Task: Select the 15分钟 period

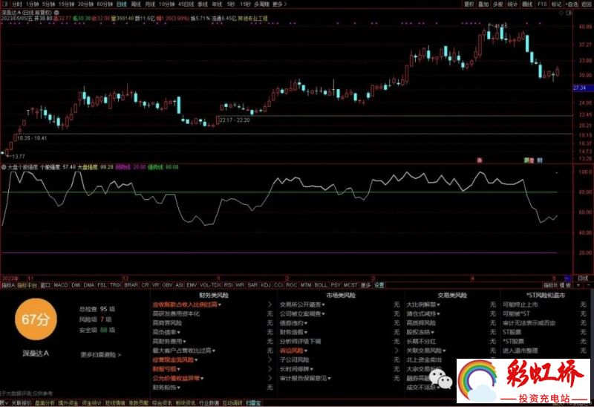Action: 66,4
